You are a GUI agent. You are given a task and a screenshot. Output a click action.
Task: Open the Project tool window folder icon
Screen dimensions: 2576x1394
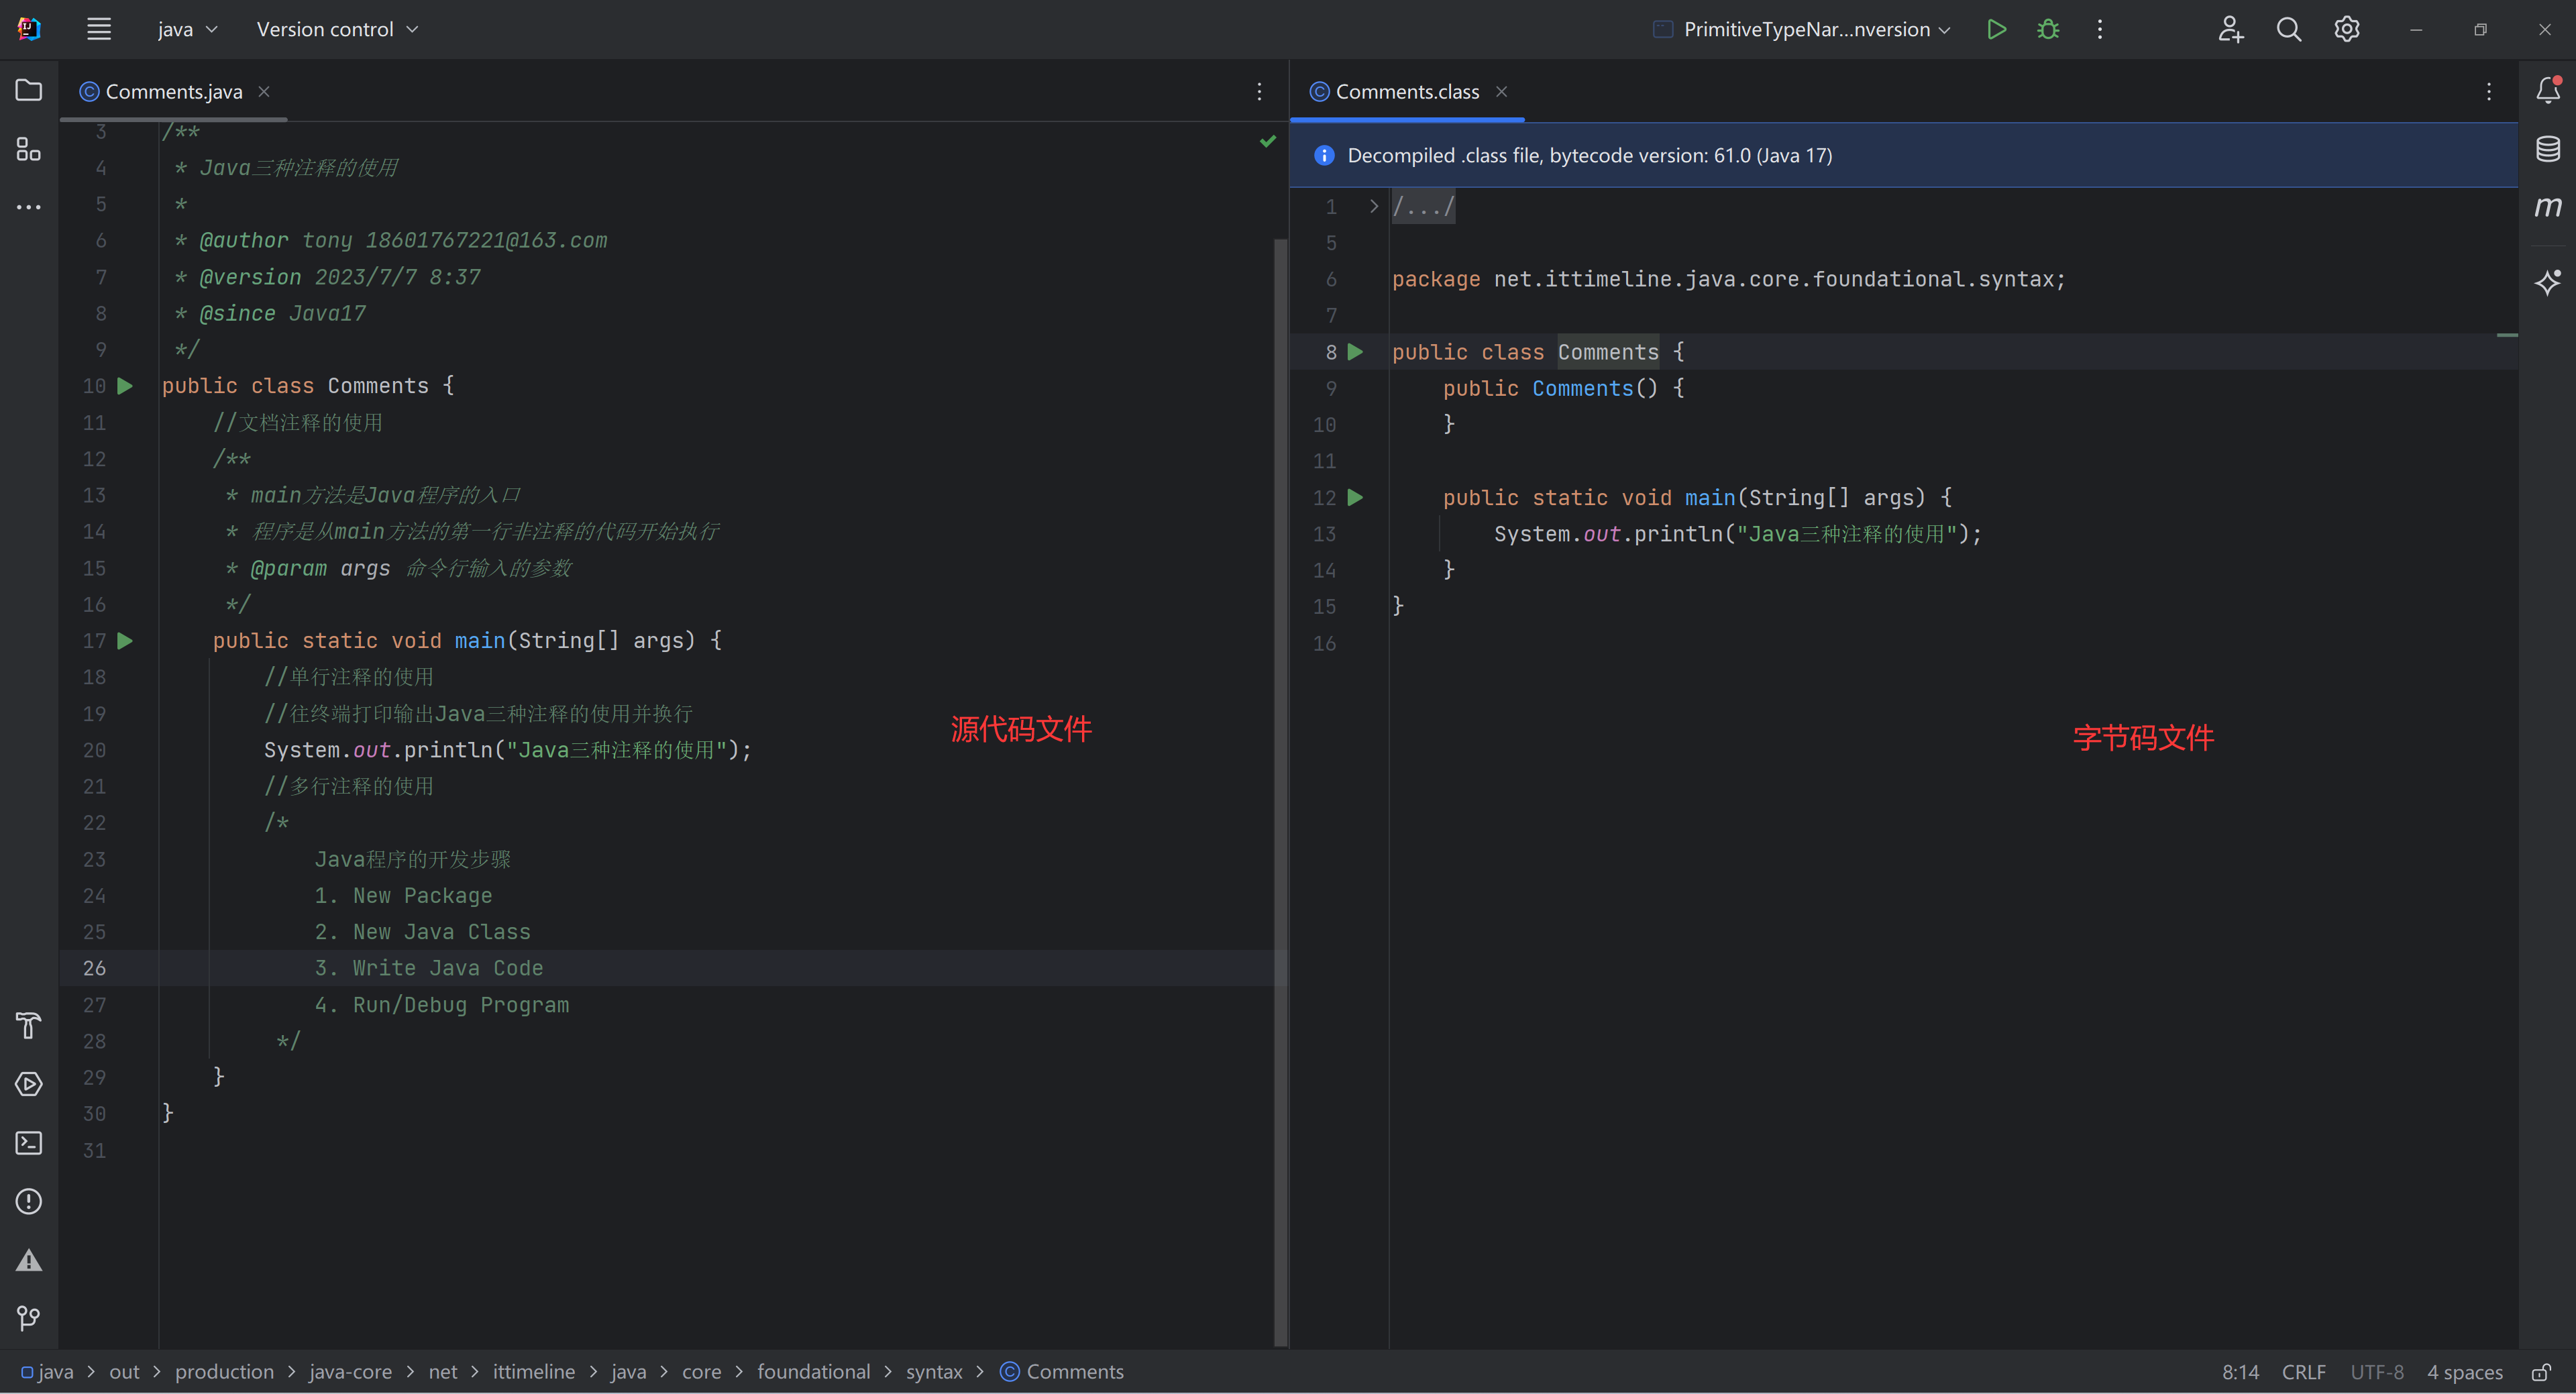pyautogui.click(x=29, y=90)
